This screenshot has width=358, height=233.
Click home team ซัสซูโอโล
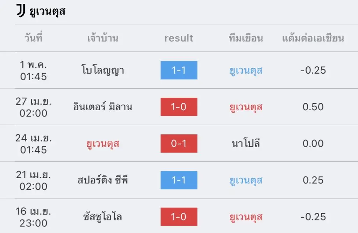point(103,217)
